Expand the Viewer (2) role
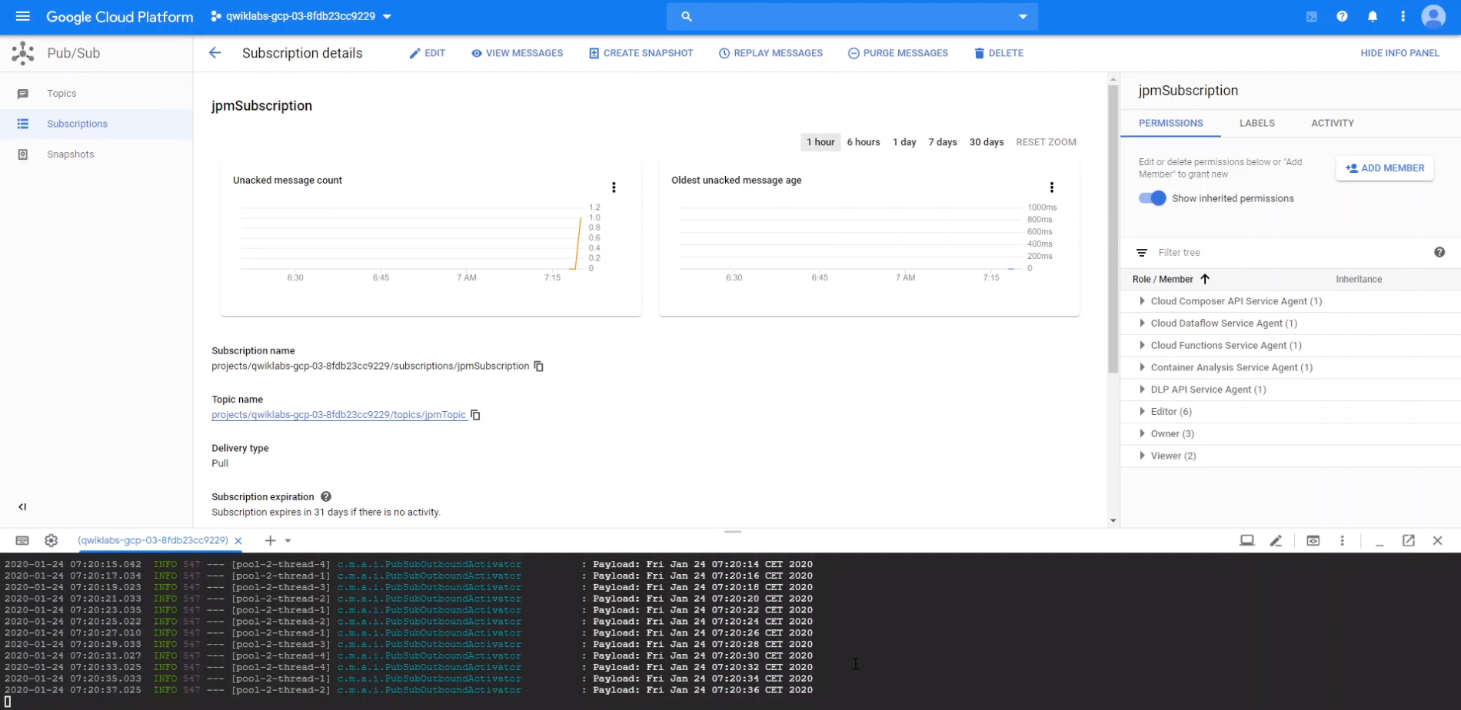 pyautogui.click(x=1142, y=456)
